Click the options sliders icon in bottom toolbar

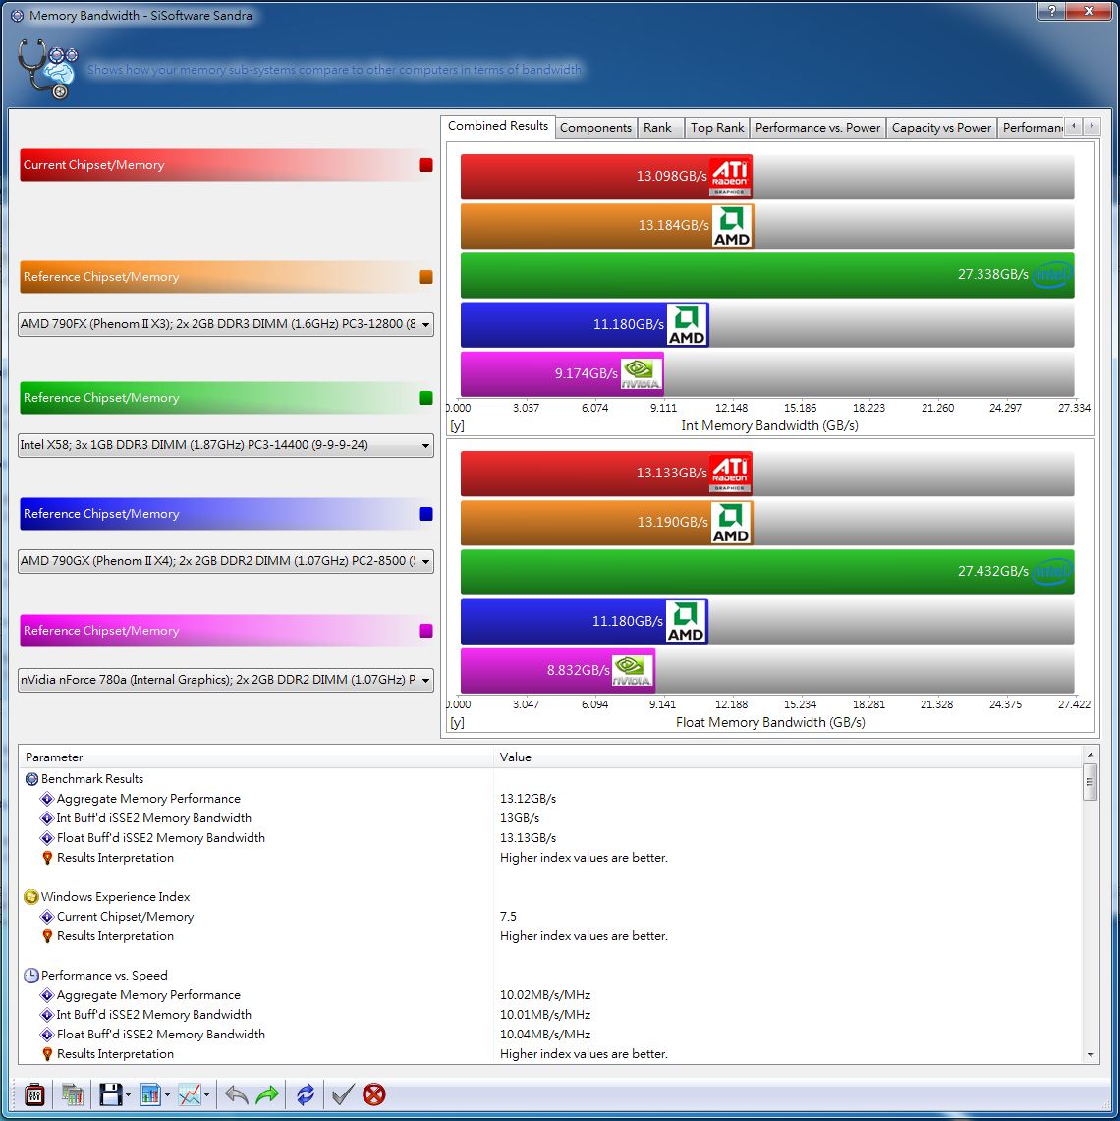pyautogui.click(x=34, y=1093)
